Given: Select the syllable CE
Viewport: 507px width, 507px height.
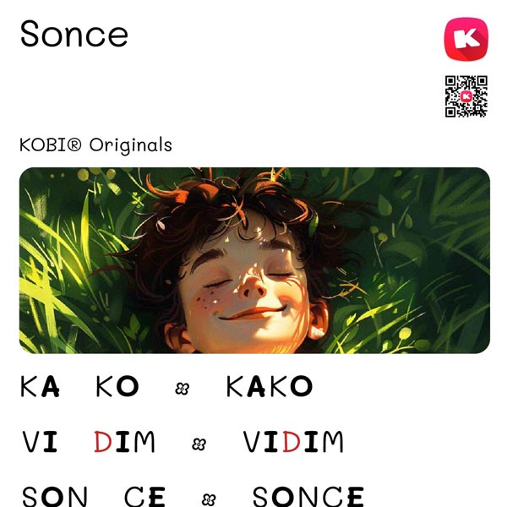Looking at the screenshot, I should click(144, 497).
